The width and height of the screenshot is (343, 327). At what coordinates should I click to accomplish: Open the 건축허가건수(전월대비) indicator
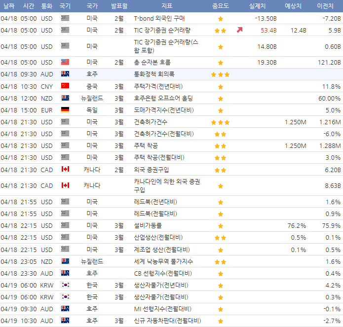click(x=164, y=134)
